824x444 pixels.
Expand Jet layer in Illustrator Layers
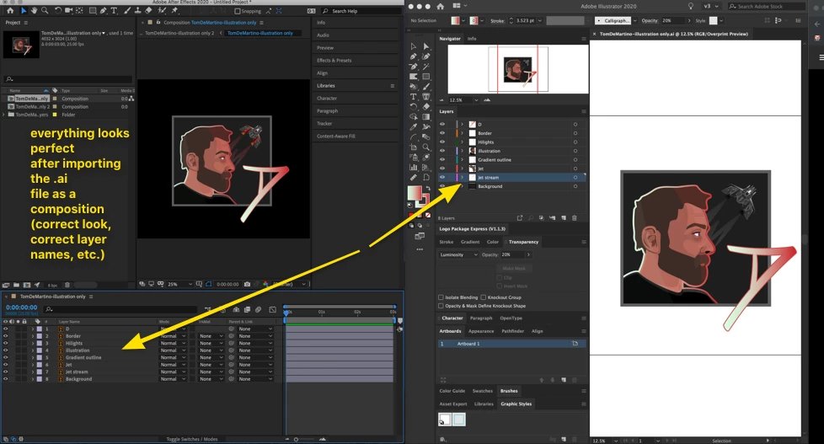(463, 169)
